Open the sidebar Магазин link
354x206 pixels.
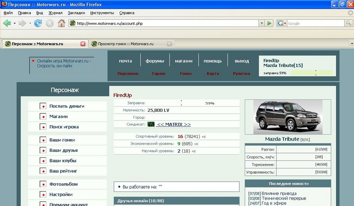[59, 117]
